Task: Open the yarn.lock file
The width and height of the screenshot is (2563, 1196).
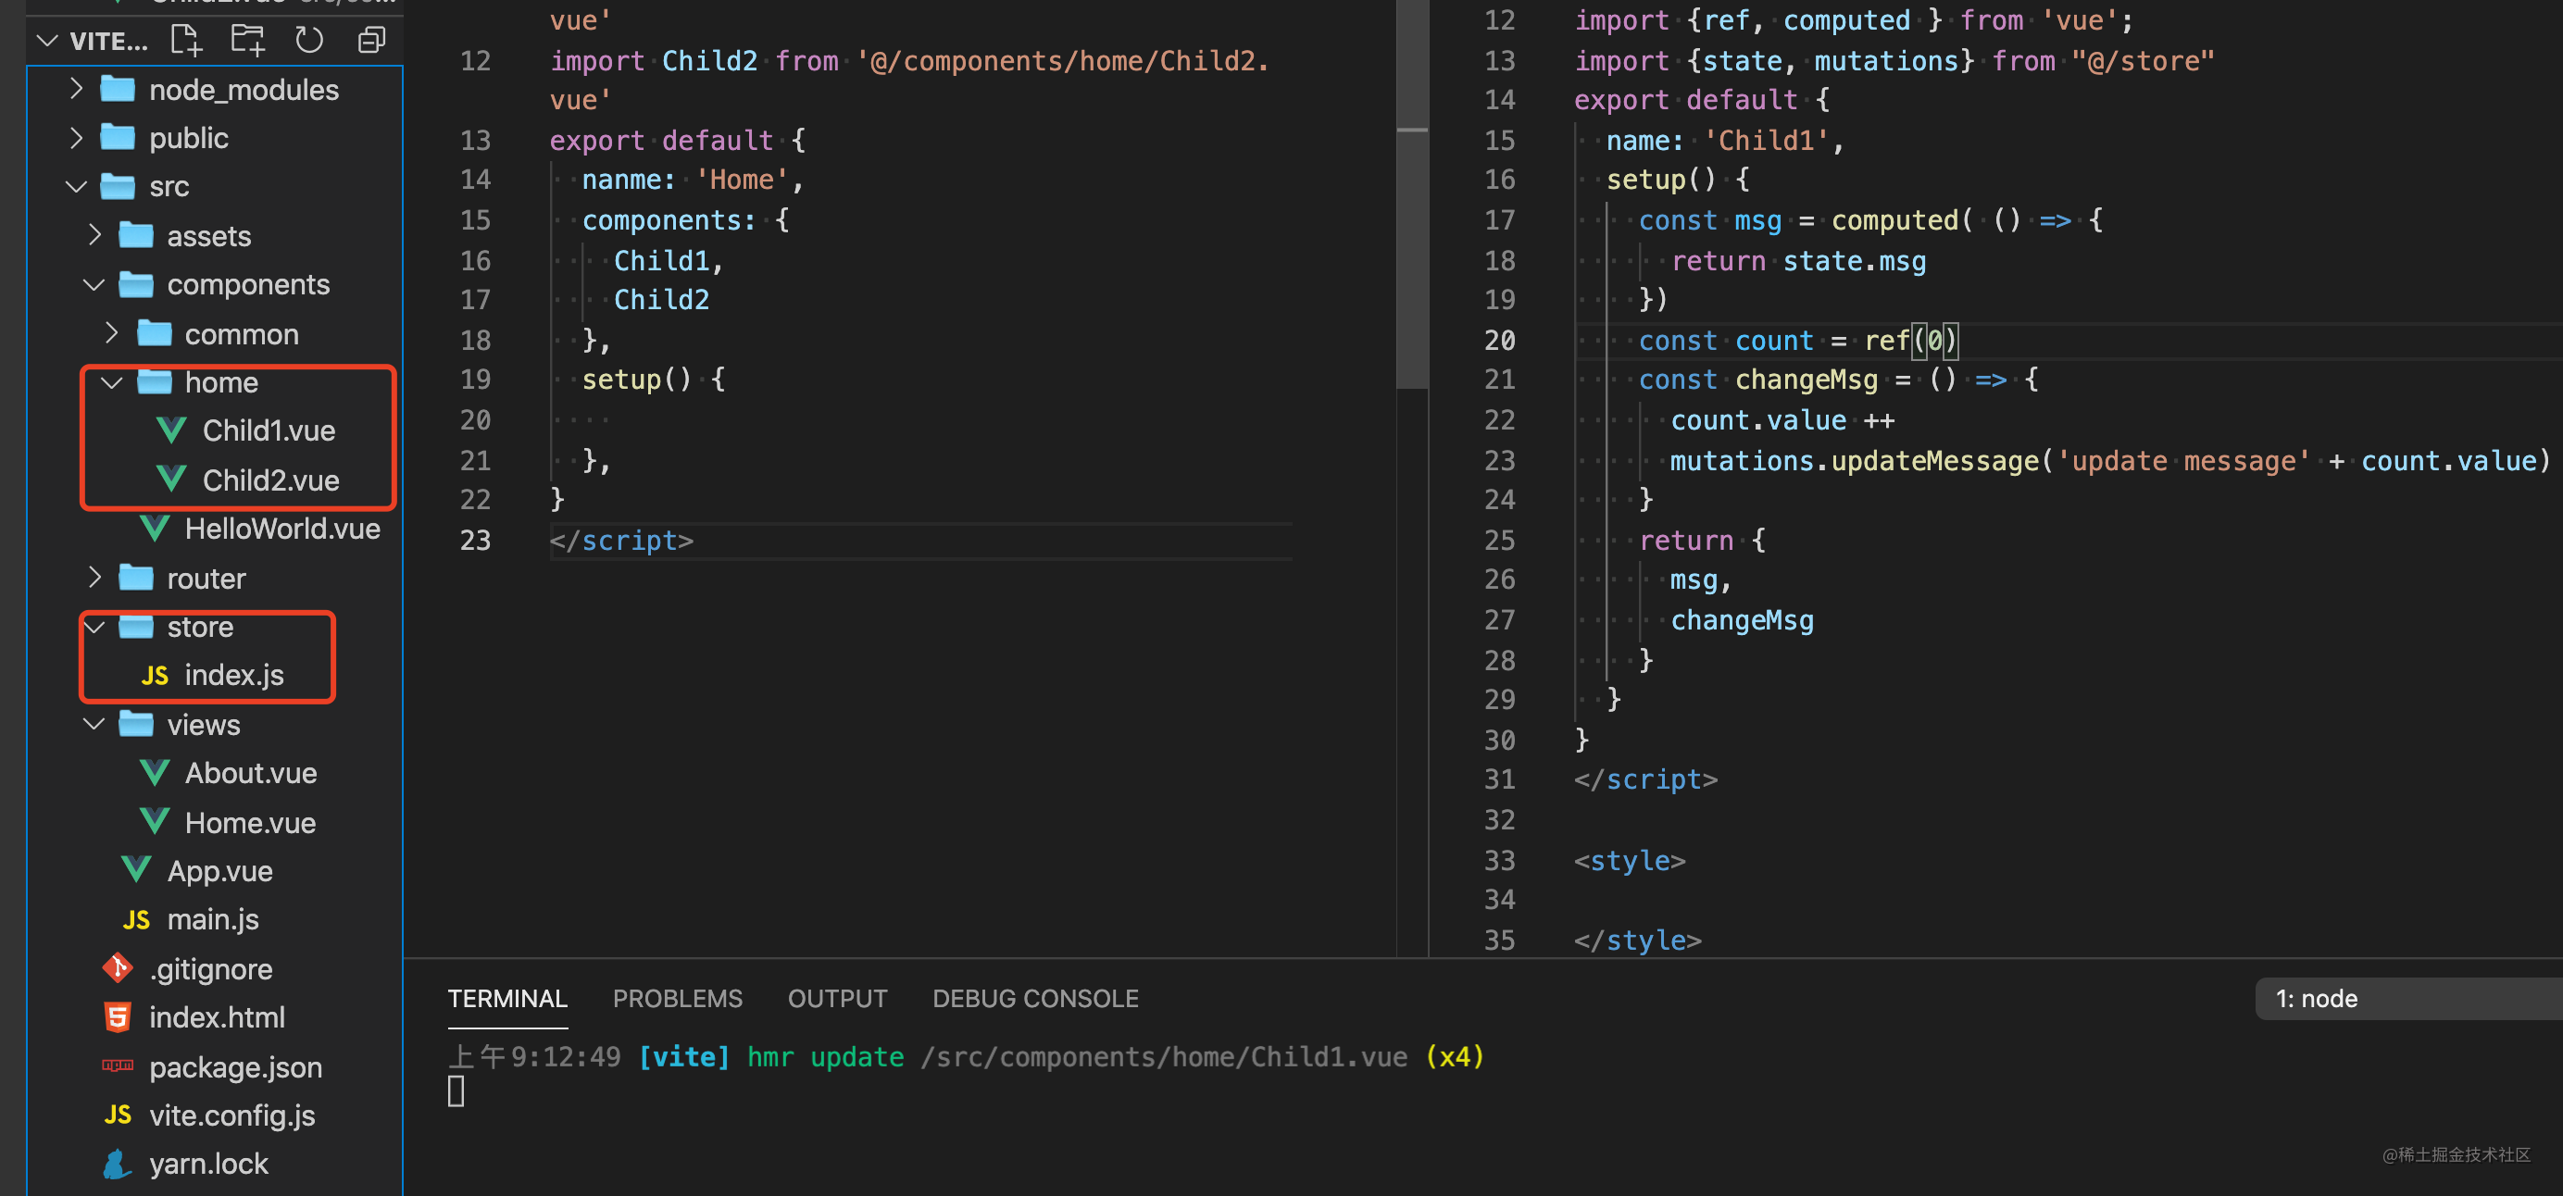Action: [208, 1164]
